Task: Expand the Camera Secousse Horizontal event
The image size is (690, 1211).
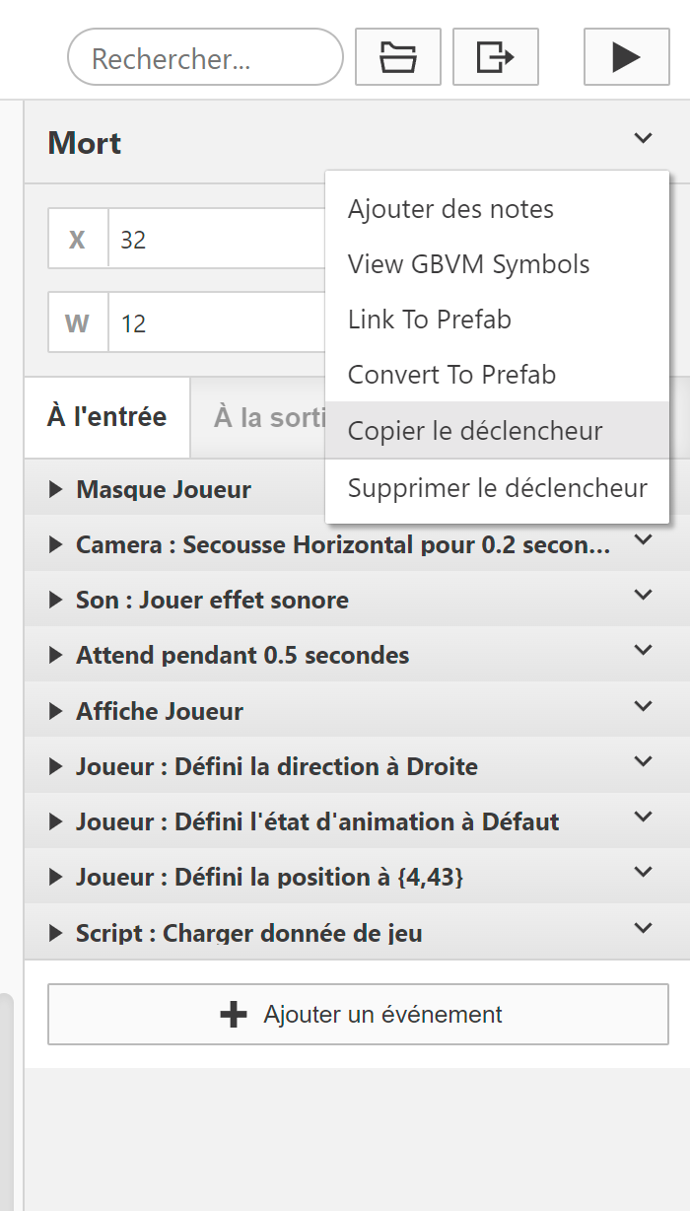Action: click(x=56, y=544)
